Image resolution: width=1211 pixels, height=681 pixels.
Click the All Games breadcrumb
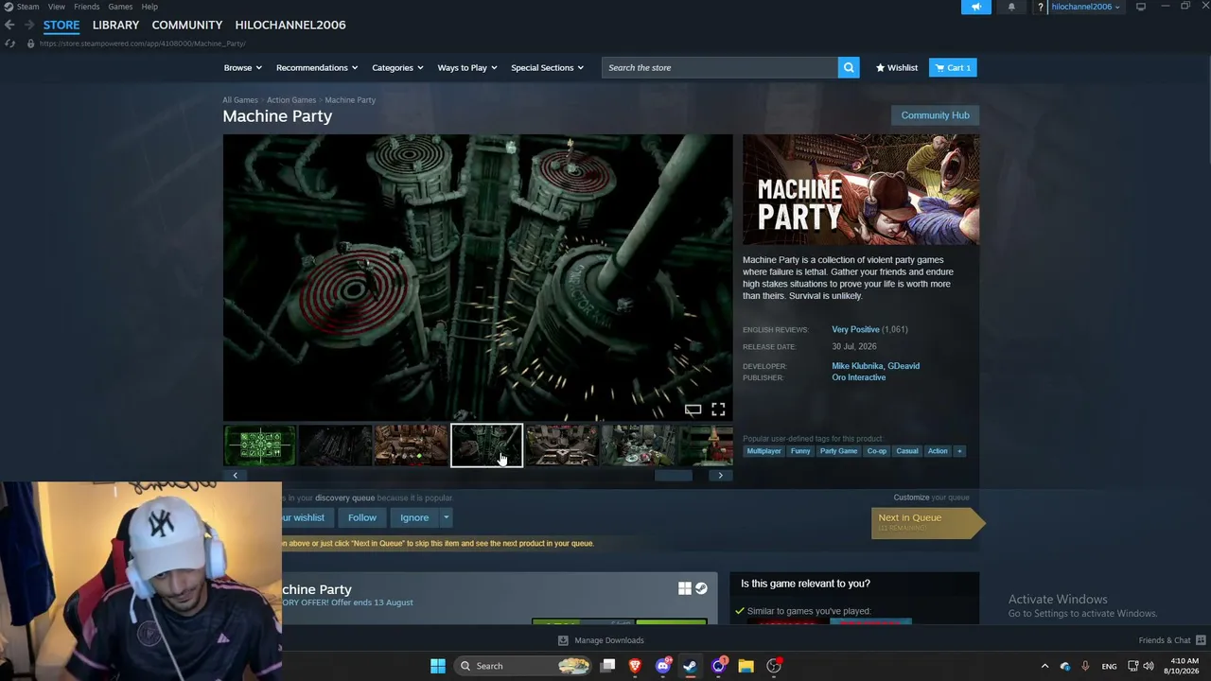(240, 100)
